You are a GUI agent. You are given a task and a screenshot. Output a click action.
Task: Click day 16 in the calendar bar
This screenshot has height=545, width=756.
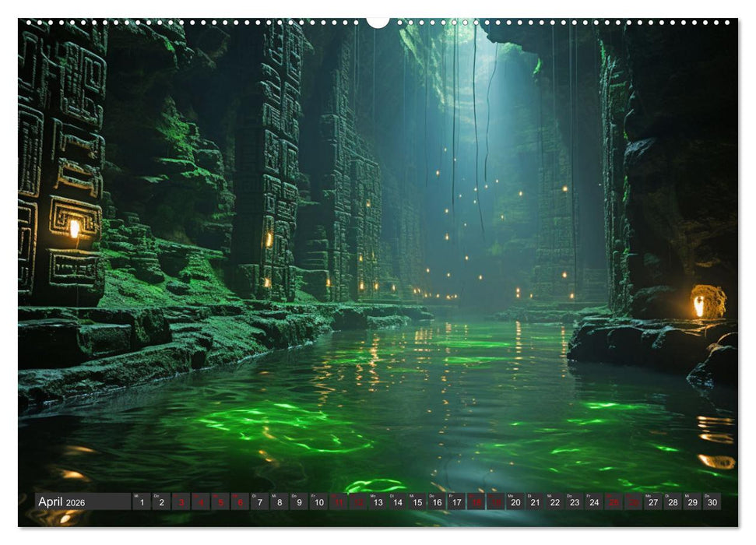tap(437, 502)
